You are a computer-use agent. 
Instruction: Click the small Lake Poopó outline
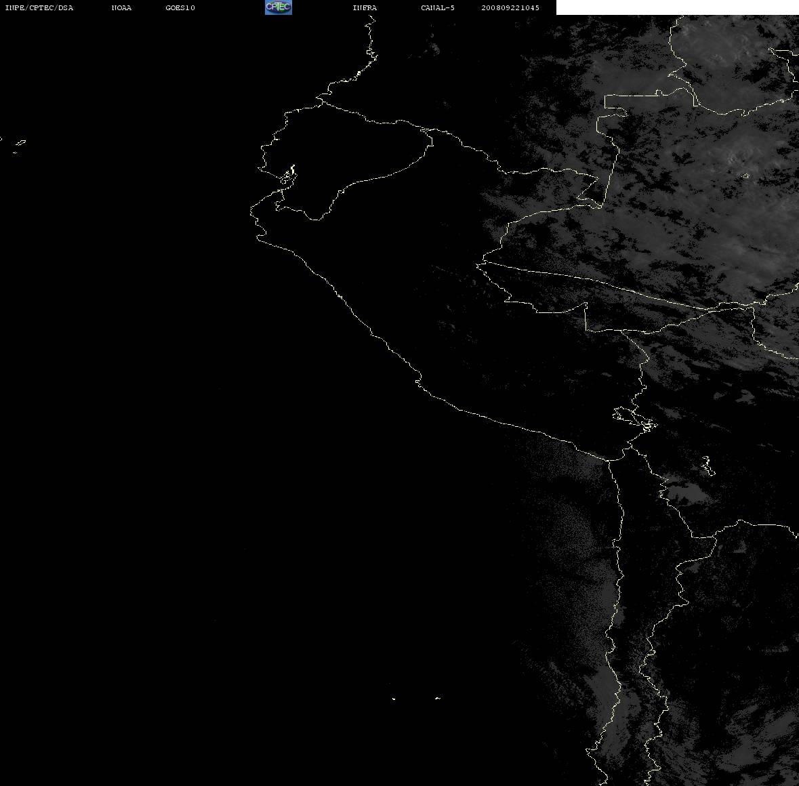pyautogui.click(x=707, y=466)
